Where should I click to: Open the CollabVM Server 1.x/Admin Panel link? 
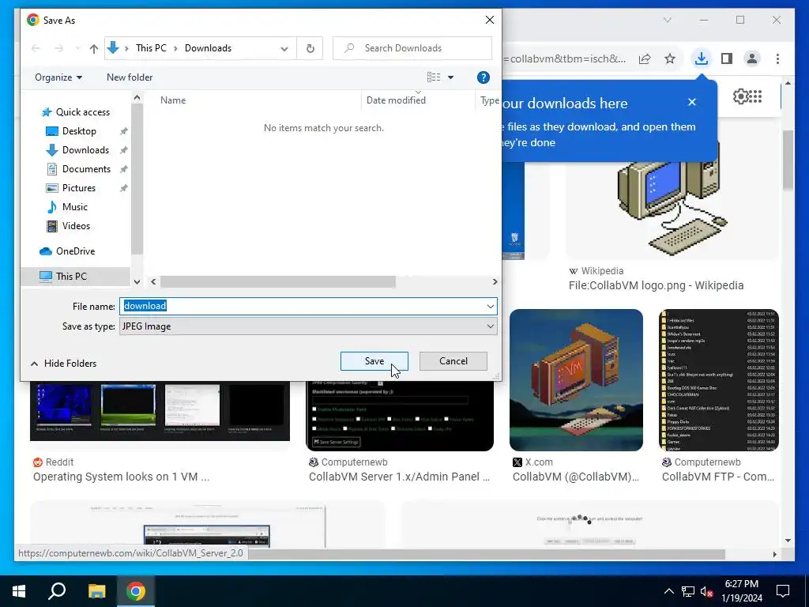(x=399, y=477)
